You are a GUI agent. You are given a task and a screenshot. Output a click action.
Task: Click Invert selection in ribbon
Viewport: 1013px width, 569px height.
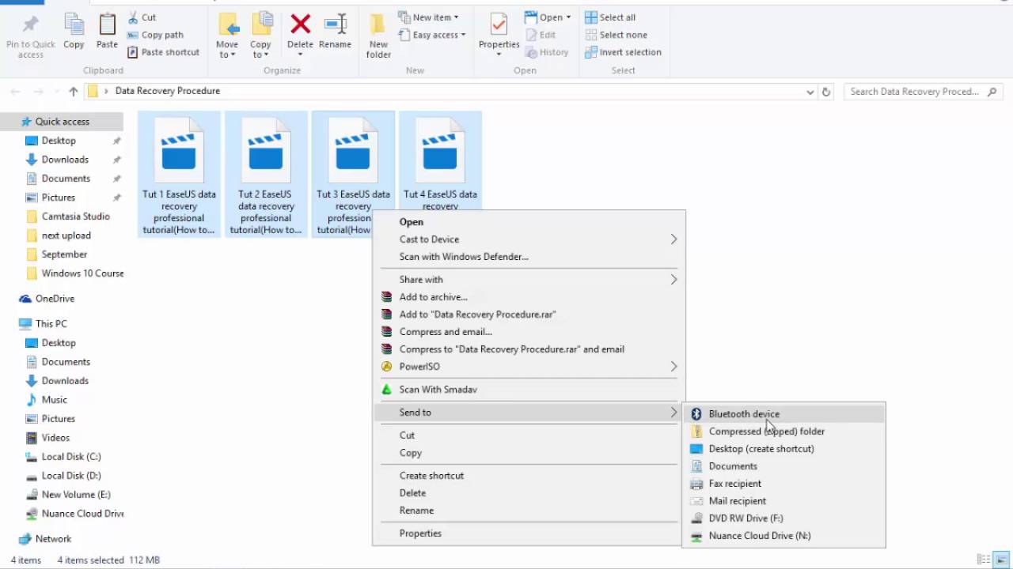(623, 52)
